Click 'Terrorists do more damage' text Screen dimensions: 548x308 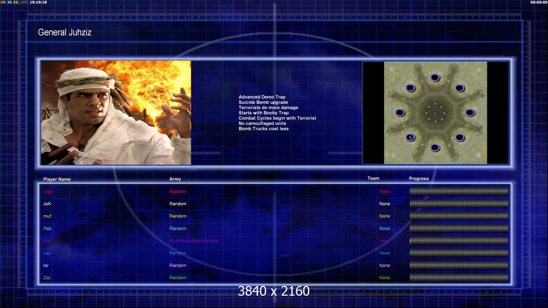[268, 107]
